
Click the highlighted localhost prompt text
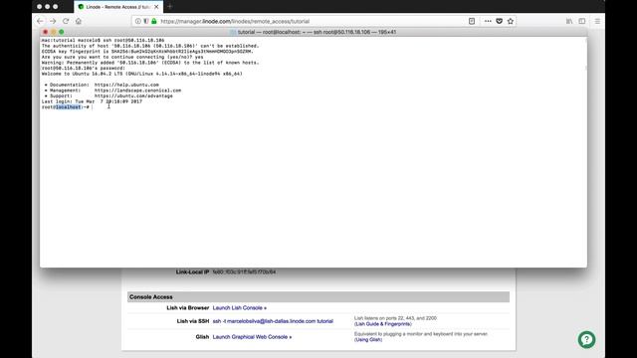coord(69,107)
